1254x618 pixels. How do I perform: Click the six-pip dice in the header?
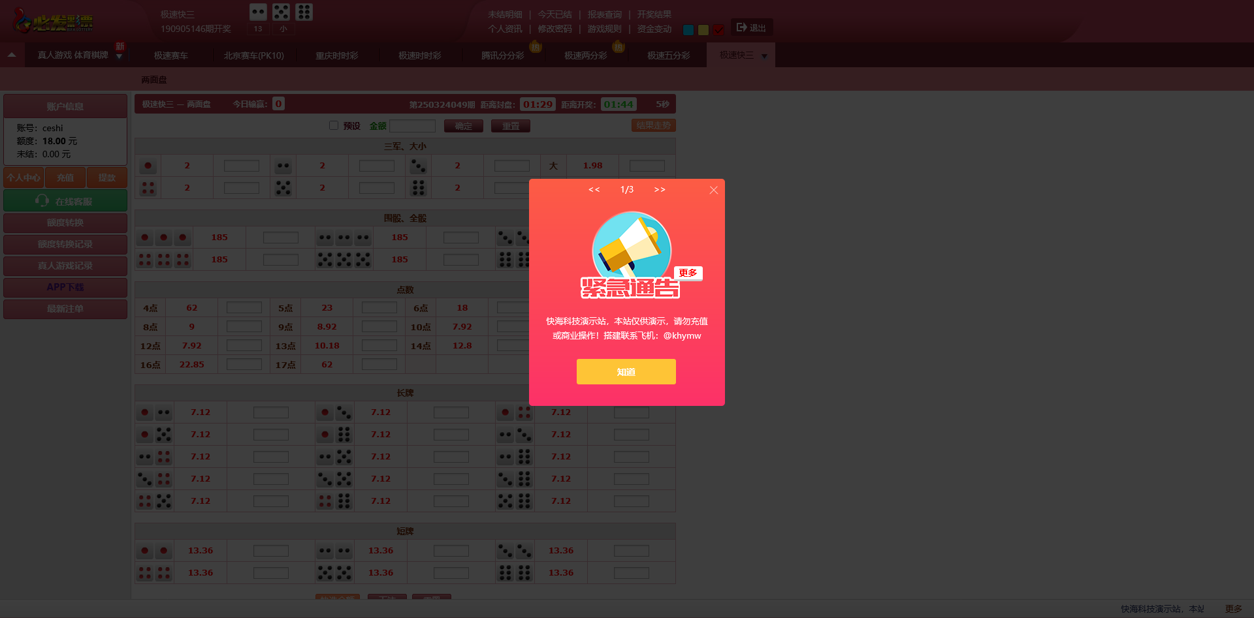(x=304, y=12)
